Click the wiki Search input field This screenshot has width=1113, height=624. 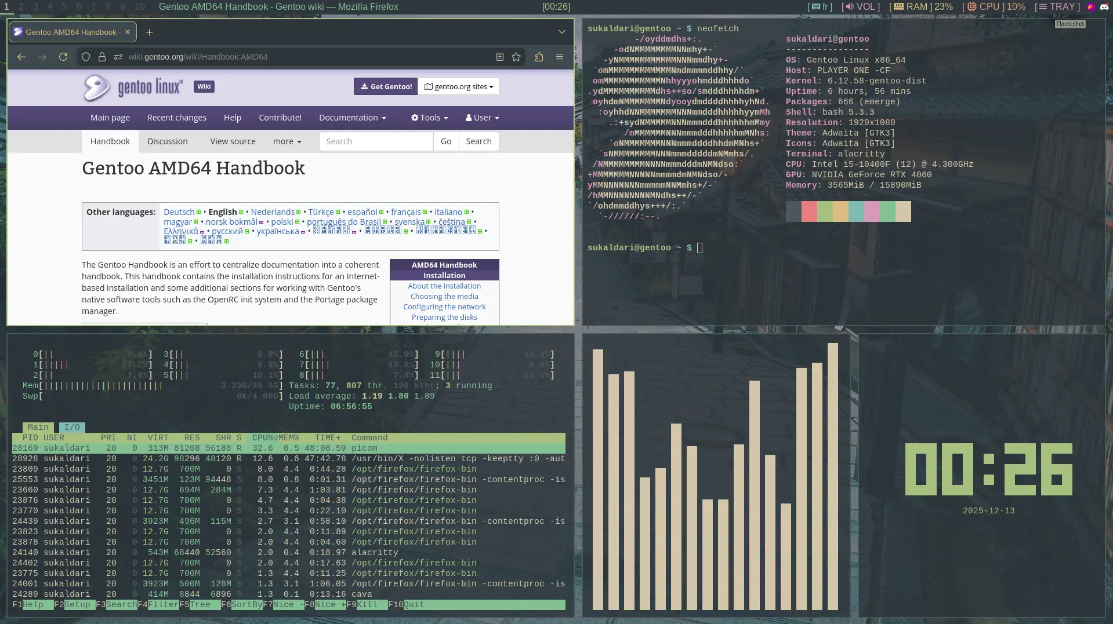pos(376,141)
